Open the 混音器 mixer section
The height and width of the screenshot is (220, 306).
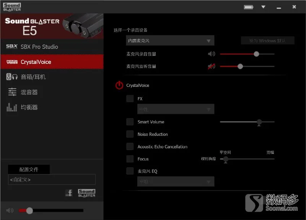click(x=52, y=92)
